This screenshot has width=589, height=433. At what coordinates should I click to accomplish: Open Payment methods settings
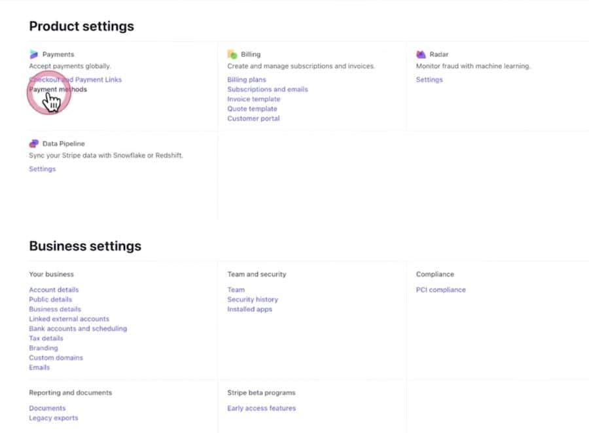58,89
